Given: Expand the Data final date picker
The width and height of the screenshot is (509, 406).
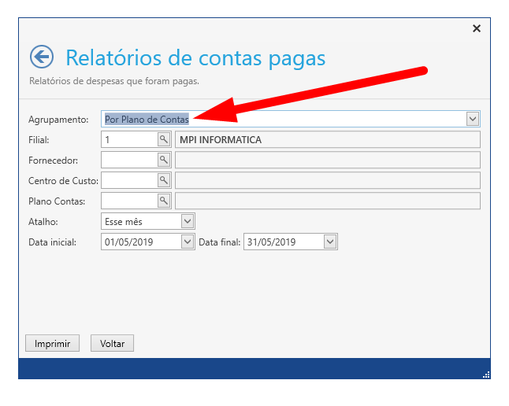Looking at the screenshot, I should (330, 242).
